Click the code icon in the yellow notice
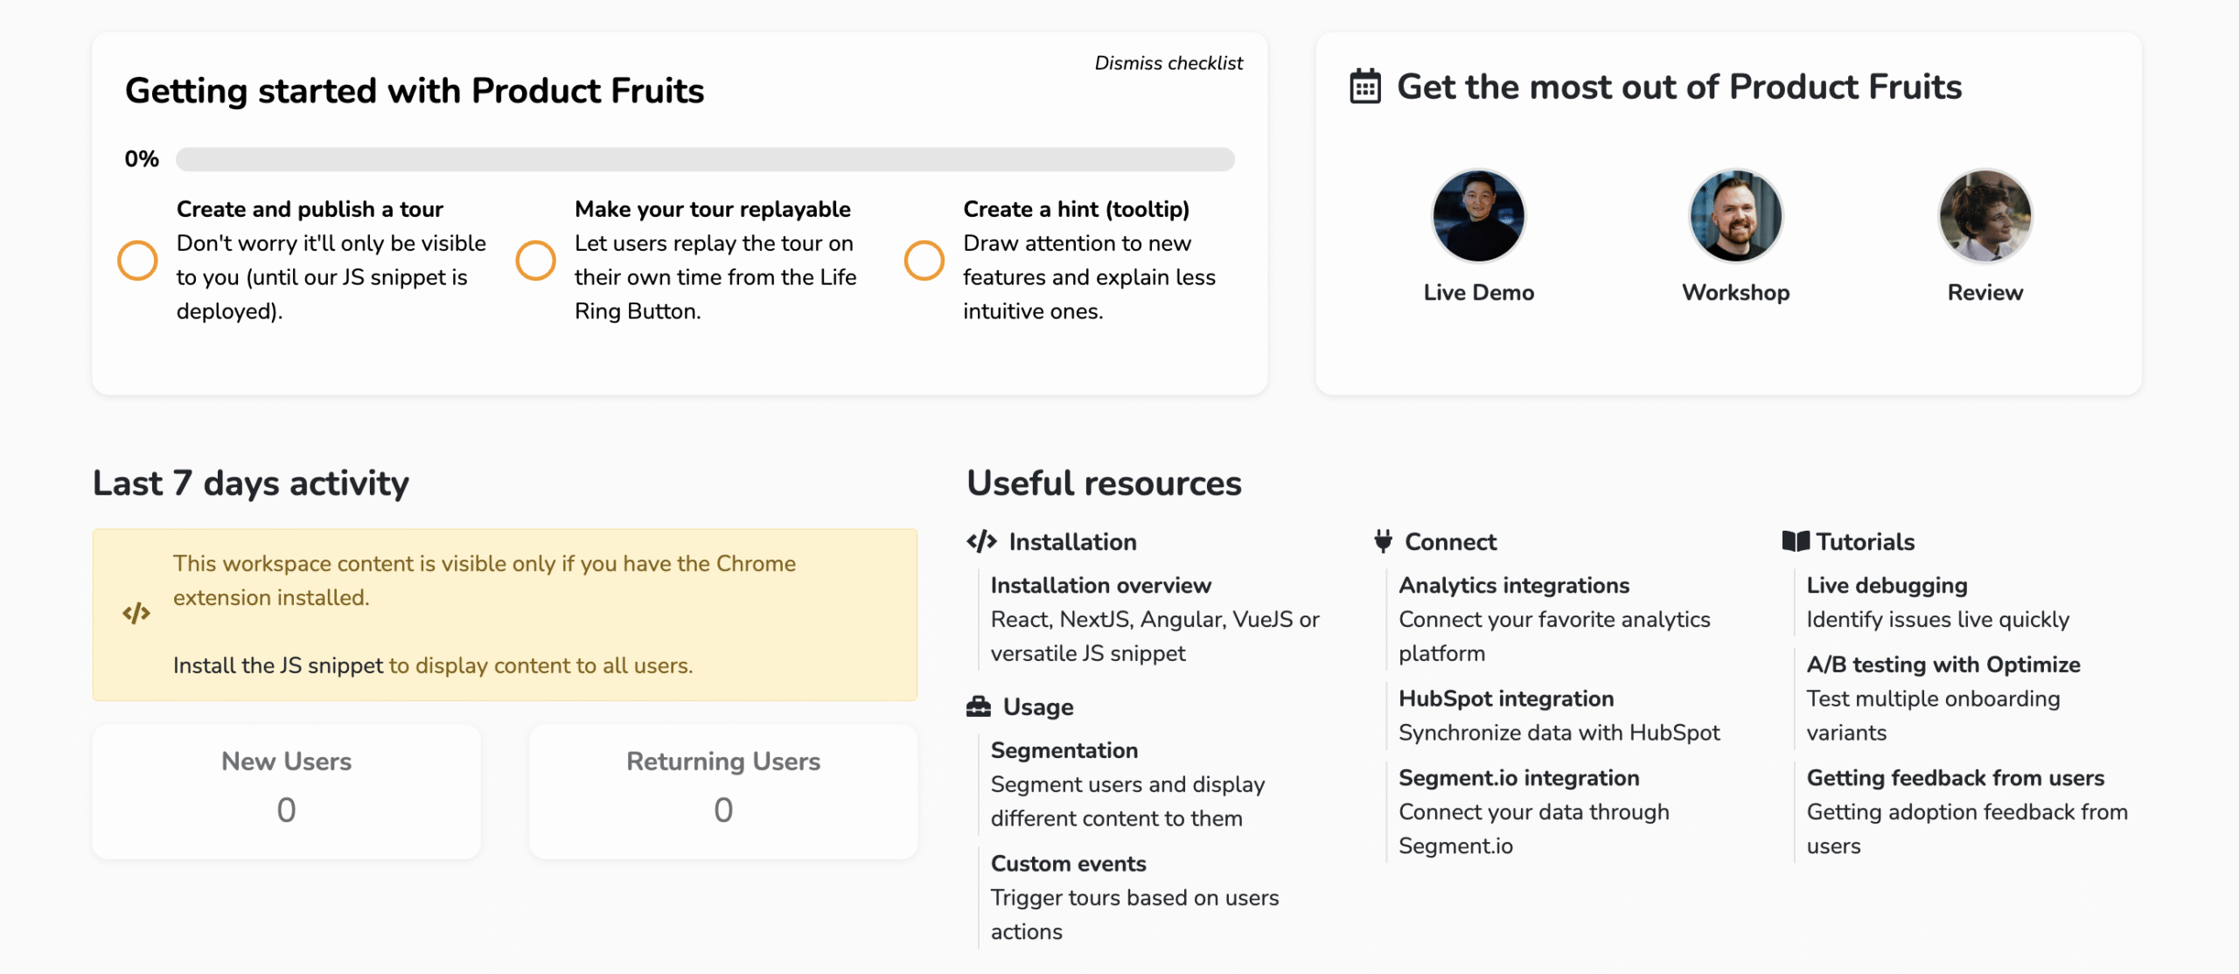This screenshot has height=974, width=2239. [x=136, y=614]
